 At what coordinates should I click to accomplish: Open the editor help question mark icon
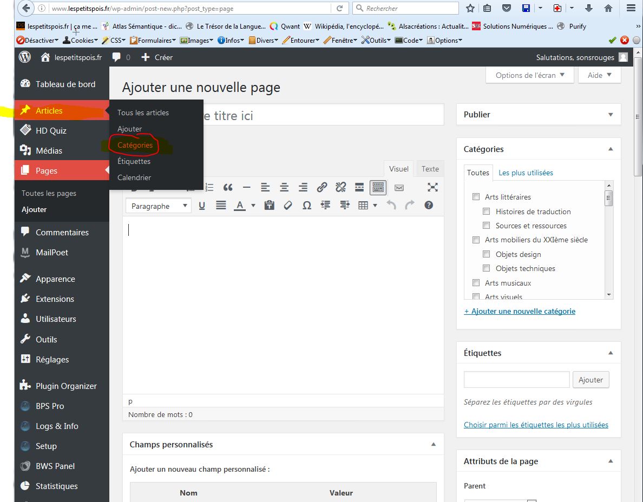(429, 206)
